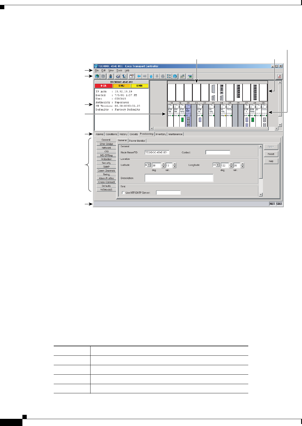Click into the Description text box
This screenshot has width=302, height=426.
click(179, 178)
